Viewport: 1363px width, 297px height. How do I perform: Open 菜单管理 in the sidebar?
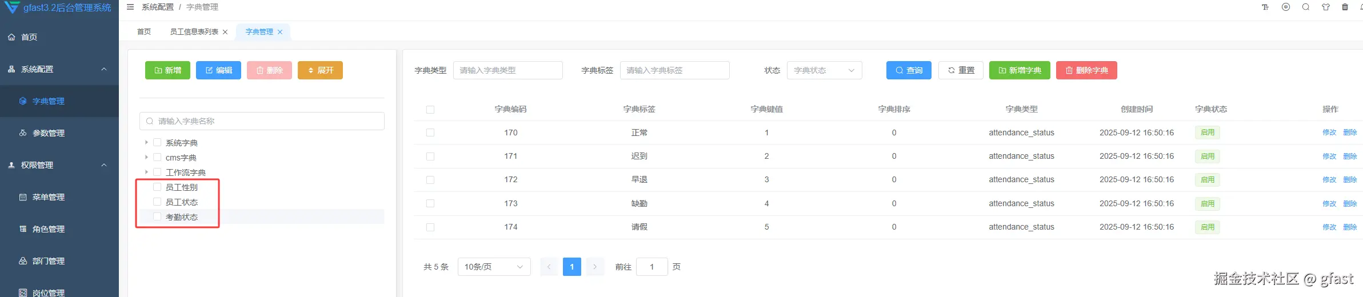pyautogui.click(x=59, y=197)
